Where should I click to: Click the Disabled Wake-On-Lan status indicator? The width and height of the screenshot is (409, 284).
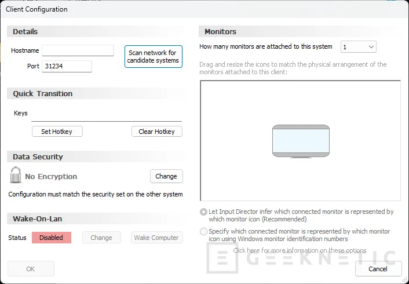point(52,238)
